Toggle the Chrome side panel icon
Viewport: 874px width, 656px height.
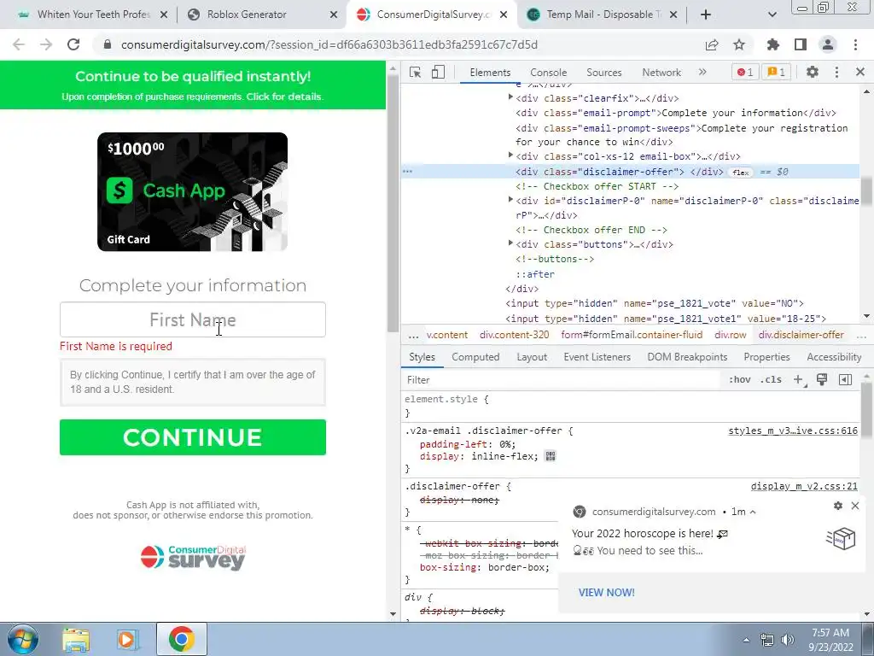point(801,44)
